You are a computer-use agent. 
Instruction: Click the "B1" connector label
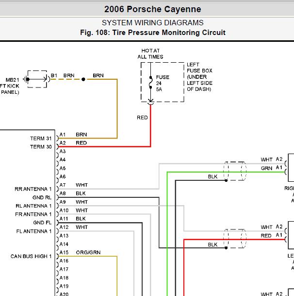click(x=54, y=75)
